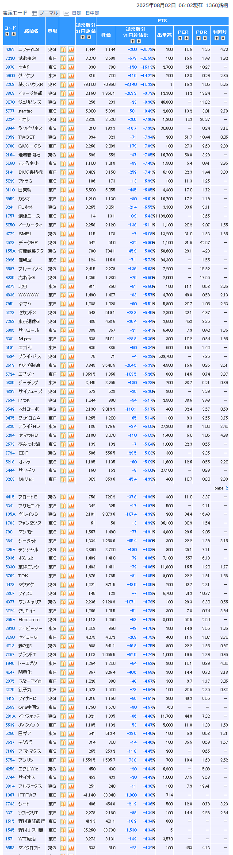Click the 市場 column header
Viewport: 233px width, 855px height.
(52, 31)
